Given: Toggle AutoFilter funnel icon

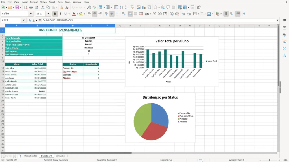Looking at the screenshot, I should click(132, 7).
